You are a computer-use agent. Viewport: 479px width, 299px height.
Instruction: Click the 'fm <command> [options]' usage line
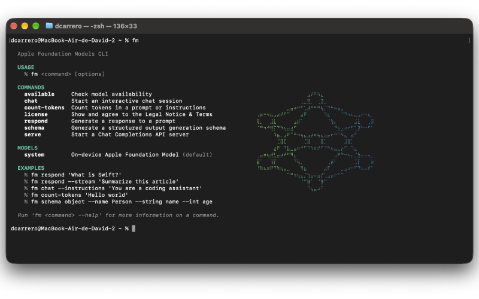point(68,74)
